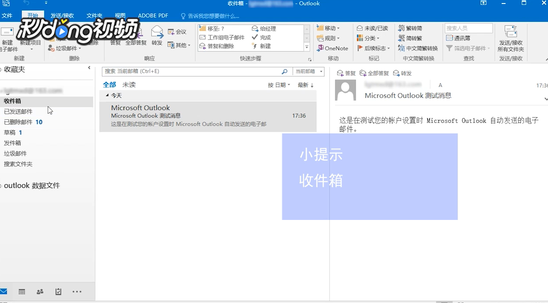
Task: Click 答复 in the reading pane
Action: pyautogui.click(x=346, y=73)
